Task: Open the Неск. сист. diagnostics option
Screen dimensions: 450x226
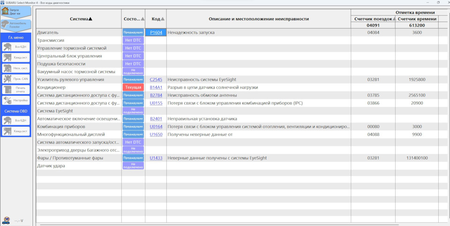Action: [16, 68]
